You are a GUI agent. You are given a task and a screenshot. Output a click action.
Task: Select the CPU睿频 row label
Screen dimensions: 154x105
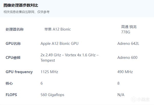(13, 58)
